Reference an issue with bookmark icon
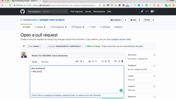The image size is (176, 99). [x=122, y=61]
